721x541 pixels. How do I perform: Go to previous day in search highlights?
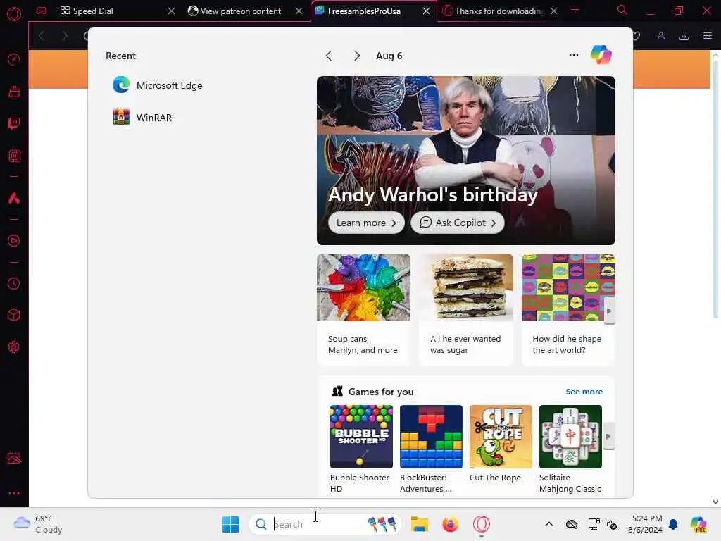coord(329,56)
